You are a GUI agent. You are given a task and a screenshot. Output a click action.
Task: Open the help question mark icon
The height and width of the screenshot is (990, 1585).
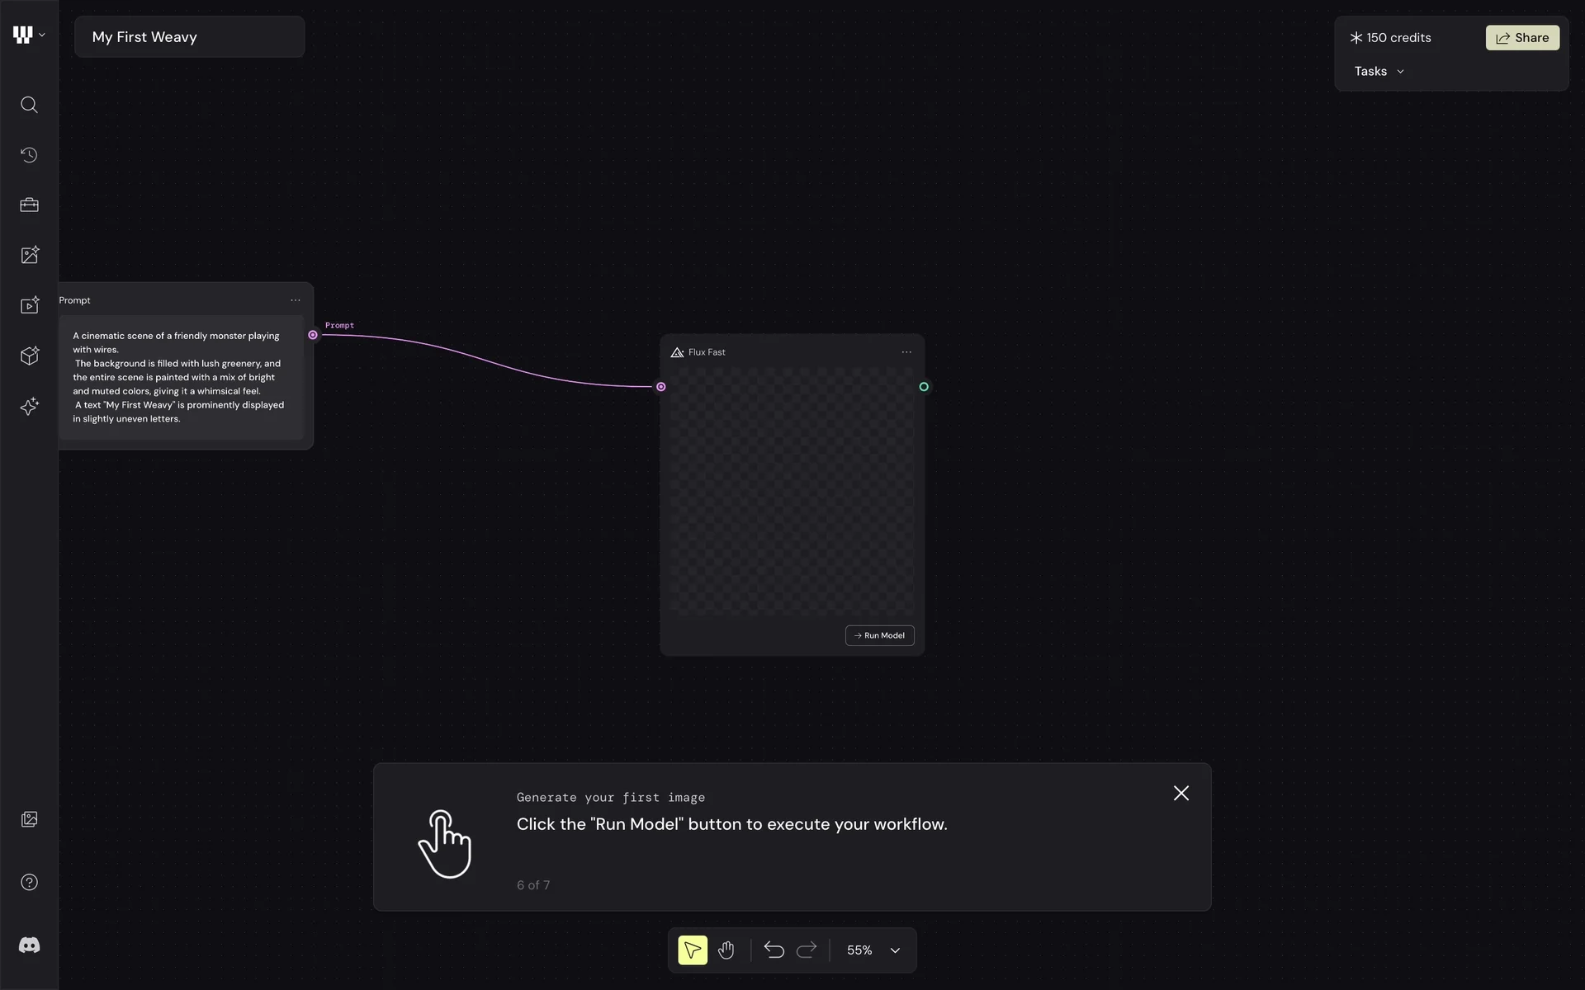click(x=29, y=882)
